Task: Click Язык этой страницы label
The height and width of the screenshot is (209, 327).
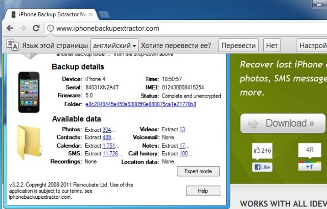Action: tap(55, 45)
